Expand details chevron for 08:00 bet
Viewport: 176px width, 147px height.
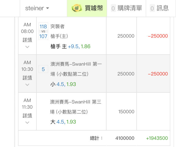27,47
